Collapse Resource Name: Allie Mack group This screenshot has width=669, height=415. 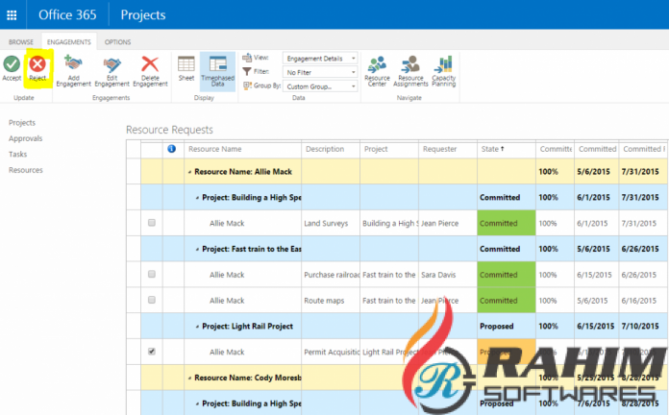pyautogui.click(x=190, y=172)
